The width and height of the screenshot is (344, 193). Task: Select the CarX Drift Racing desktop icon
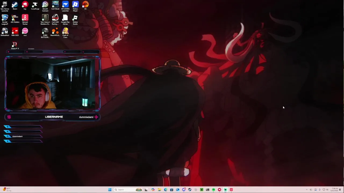tap(55, 20)
